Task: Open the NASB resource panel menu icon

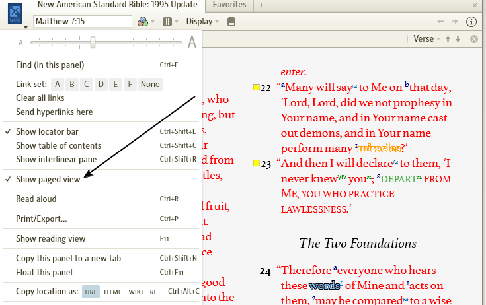Action: point(15,15)
